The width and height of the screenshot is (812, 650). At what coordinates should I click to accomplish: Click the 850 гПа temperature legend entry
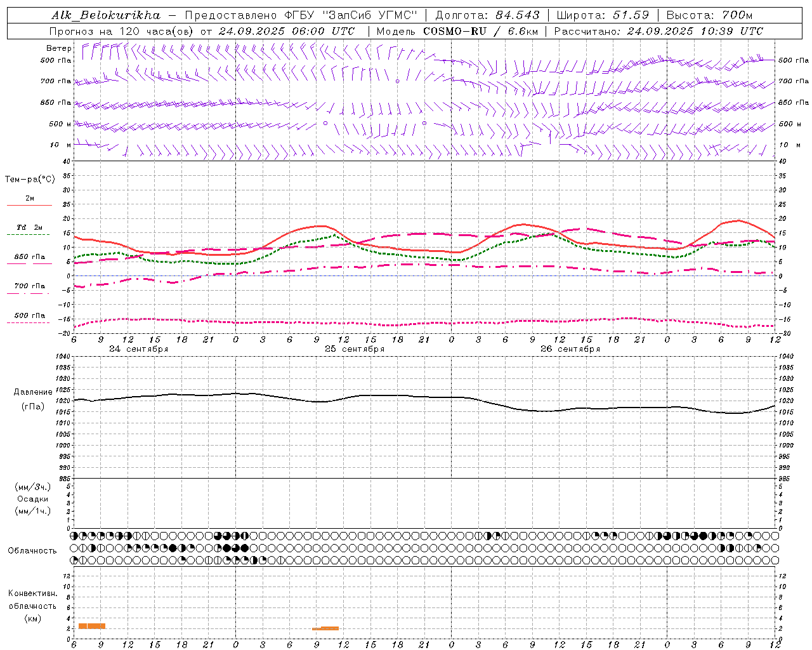pos(29,257)
